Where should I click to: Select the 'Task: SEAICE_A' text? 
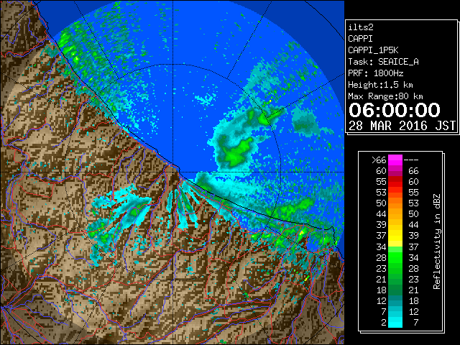pyautogui.click(x=383, y=62)
